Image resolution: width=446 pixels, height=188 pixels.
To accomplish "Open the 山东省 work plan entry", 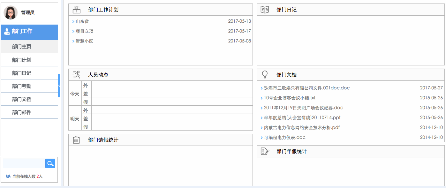I will coord(82,21).
